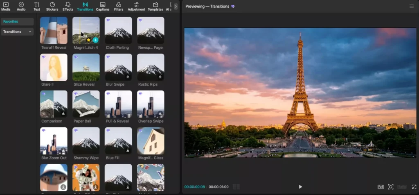Select the Newsp... Page transition
The height and width of the screenshot is (195, 419).
pos(151,30)
